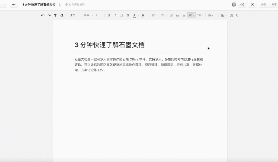Open the paragraph style dropdown showing 正文
278x162 pixels.
click(x=74, y=15)
